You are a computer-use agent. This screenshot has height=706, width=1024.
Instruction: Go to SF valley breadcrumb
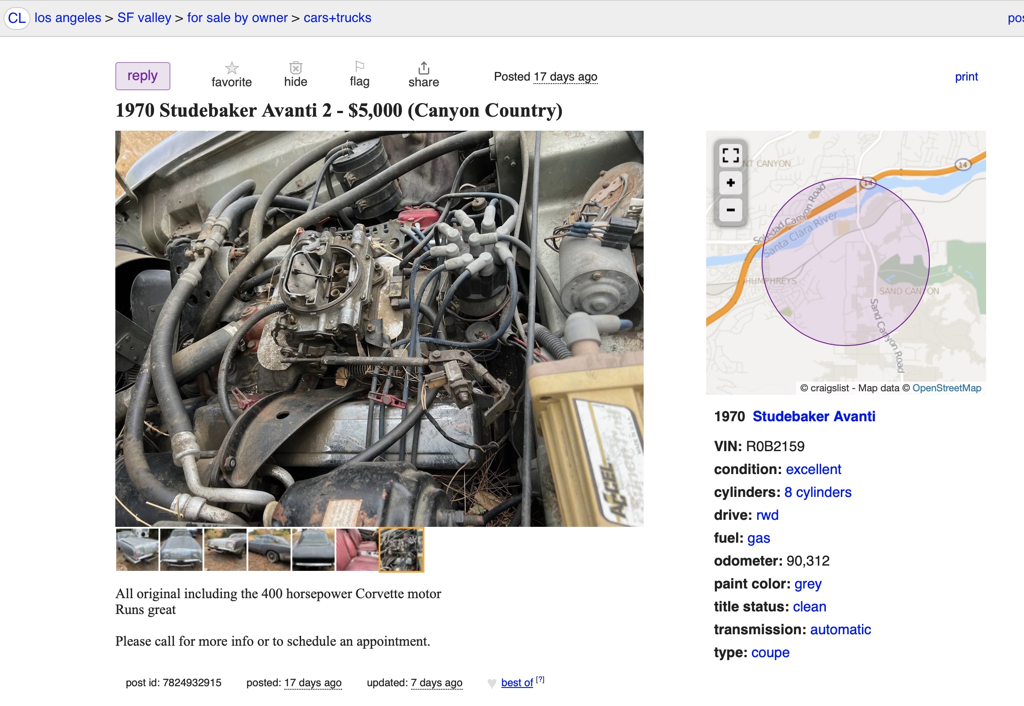pyautogui.click(x=144, y=18)
